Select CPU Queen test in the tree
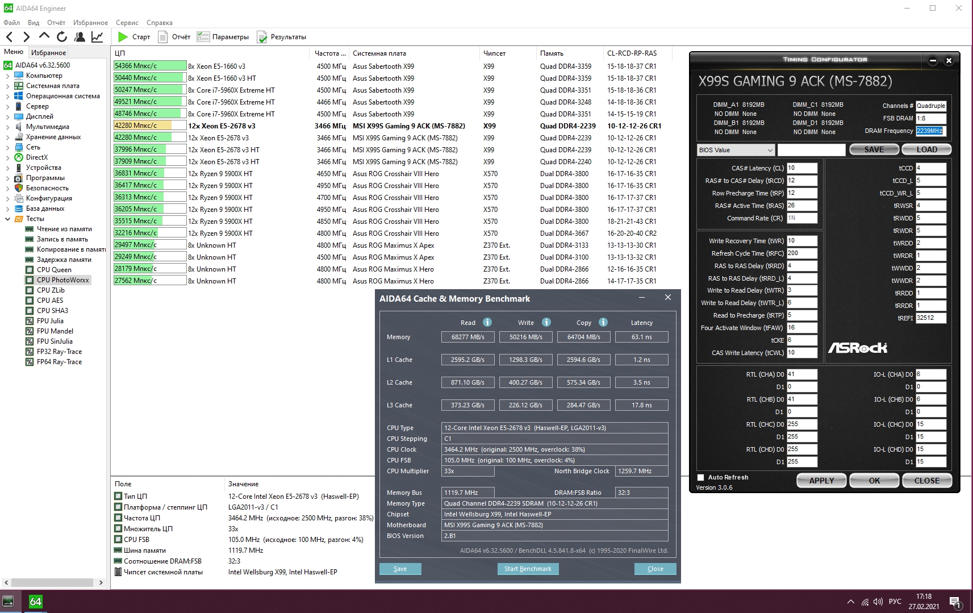Image resolution: width=973 pixels, height=613 pixels. pos(54,270)
